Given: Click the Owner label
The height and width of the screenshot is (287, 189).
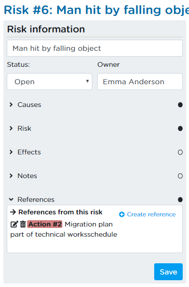Looking at the screenshot, I should point(108,65).
